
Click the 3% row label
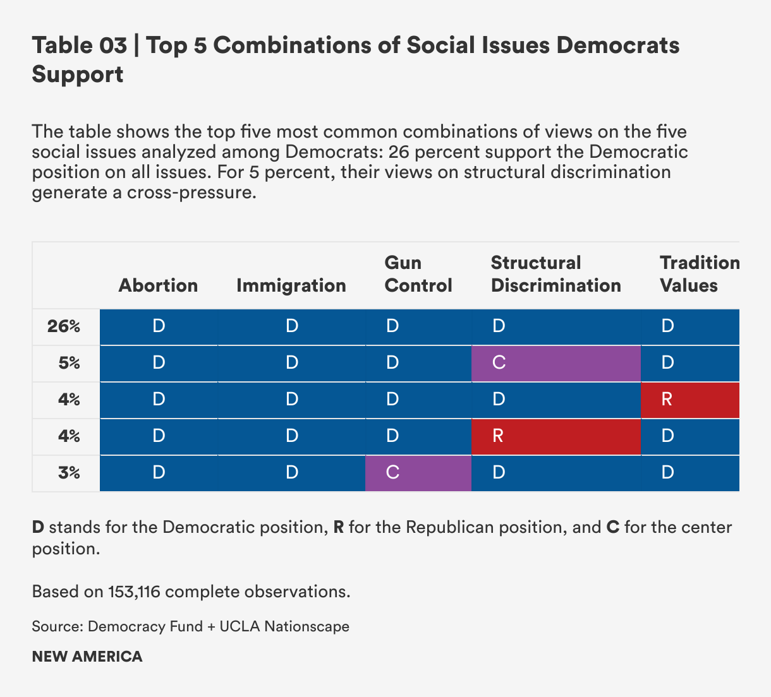[x=70, y=473]
